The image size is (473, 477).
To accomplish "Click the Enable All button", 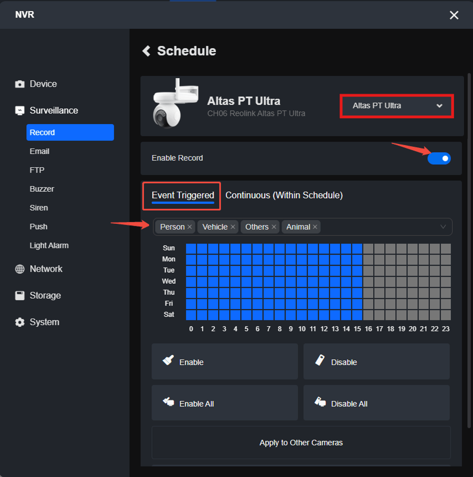I will coord(225,403).
